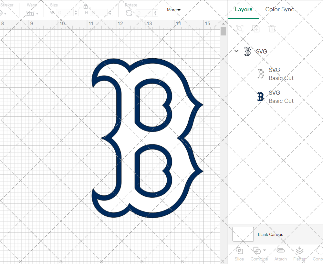Select the navy SVG Basic Cut layer
323x264 pixels.
pos(276,97)
